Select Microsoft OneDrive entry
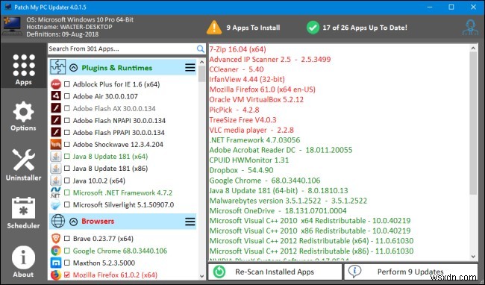 click(278, 211)
